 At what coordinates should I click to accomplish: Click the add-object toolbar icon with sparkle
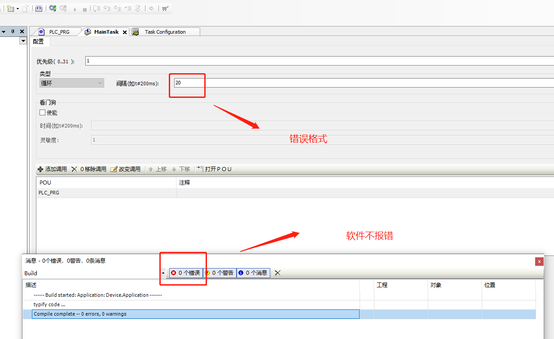pyautogui.click(x=10, y=8)
